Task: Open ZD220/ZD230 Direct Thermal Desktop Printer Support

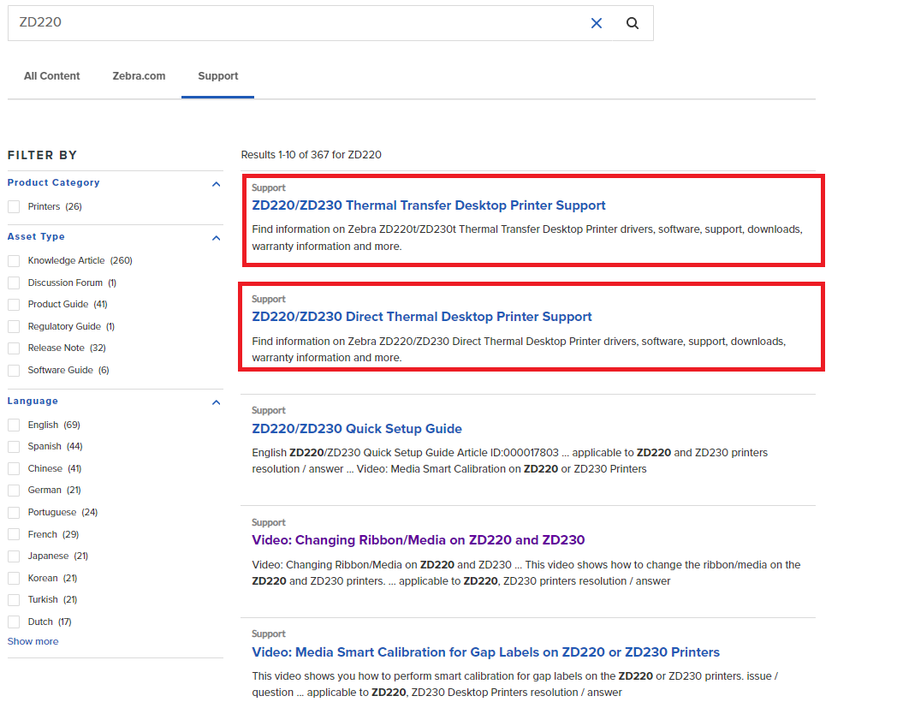Action: point(421,317)
